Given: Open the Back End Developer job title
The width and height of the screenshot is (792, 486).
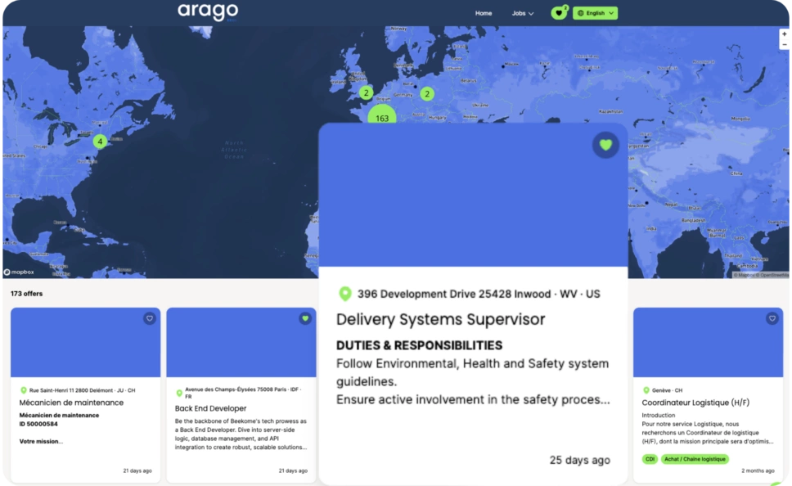Looking at the screenshot, I should 210,408.
